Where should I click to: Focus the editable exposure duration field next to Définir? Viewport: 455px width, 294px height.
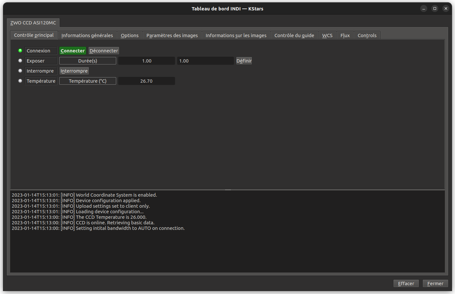pyautogui.click(x=205, y=61)
